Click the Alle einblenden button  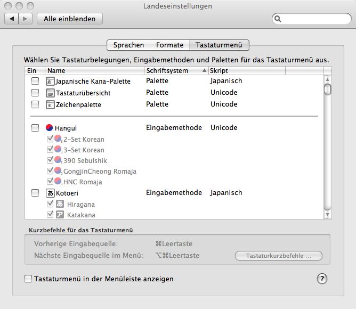70,19
